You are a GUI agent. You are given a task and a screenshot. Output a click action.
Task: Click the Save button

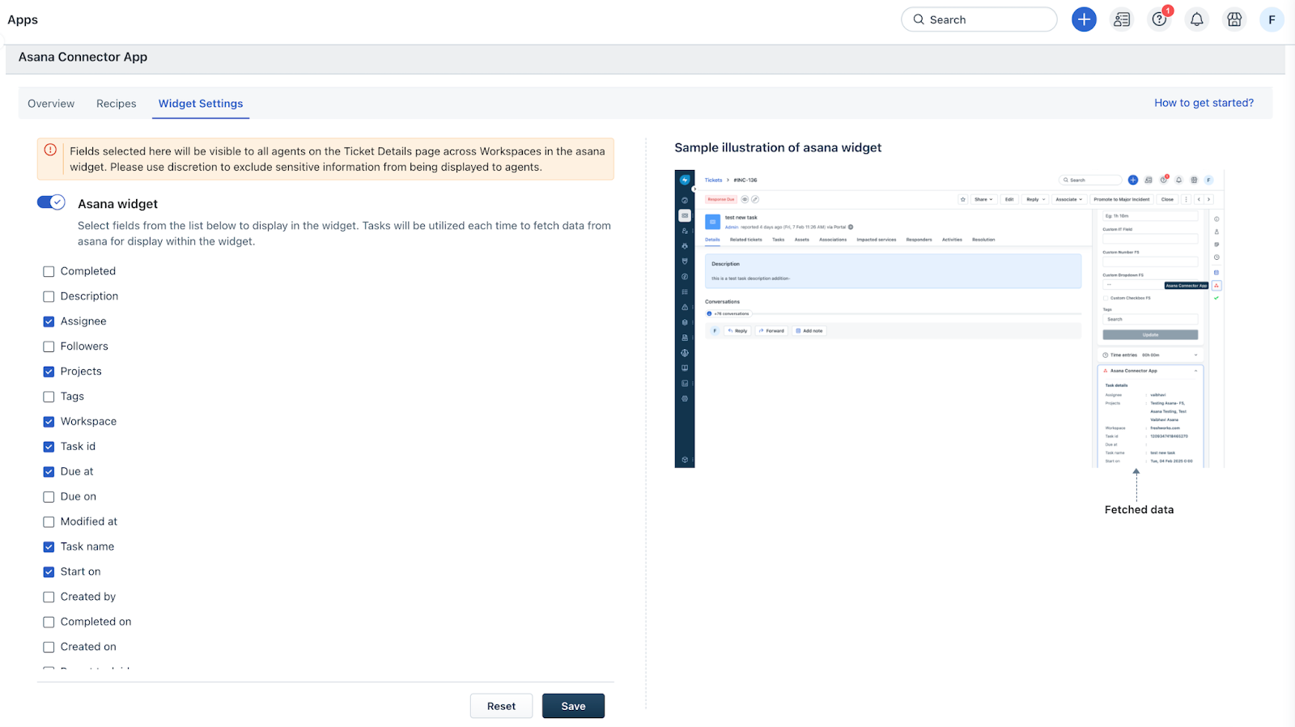coord(573,706)
